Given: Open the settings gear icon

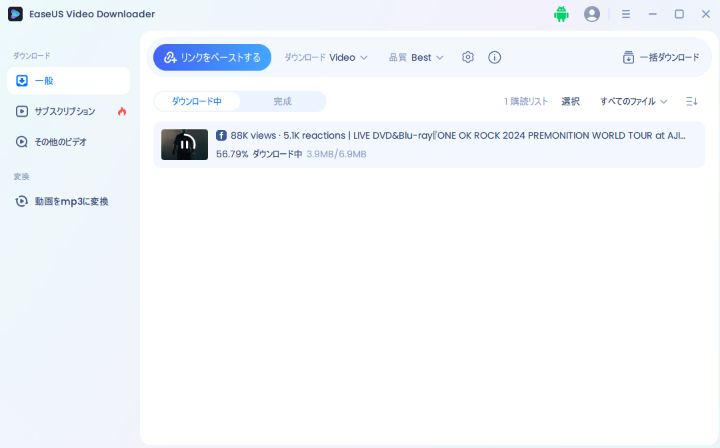Looking at the screenshot, I should 468,57.
